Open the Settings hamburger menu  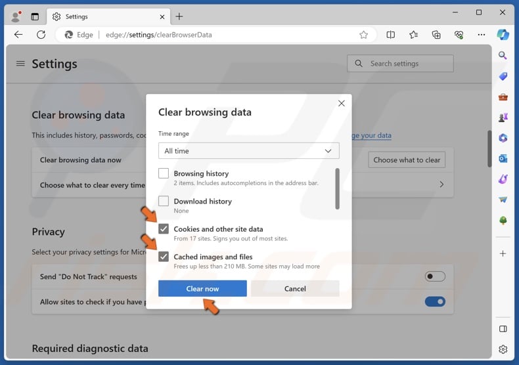point(20,64)
